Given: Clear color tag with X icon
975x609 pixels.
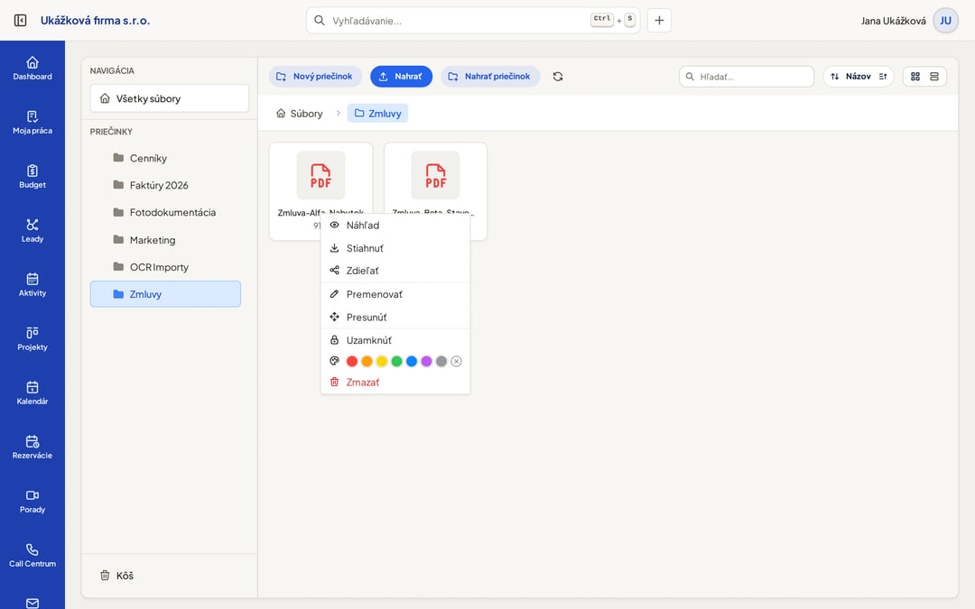Looking at the screenshot, I should [x=457, y=361].
